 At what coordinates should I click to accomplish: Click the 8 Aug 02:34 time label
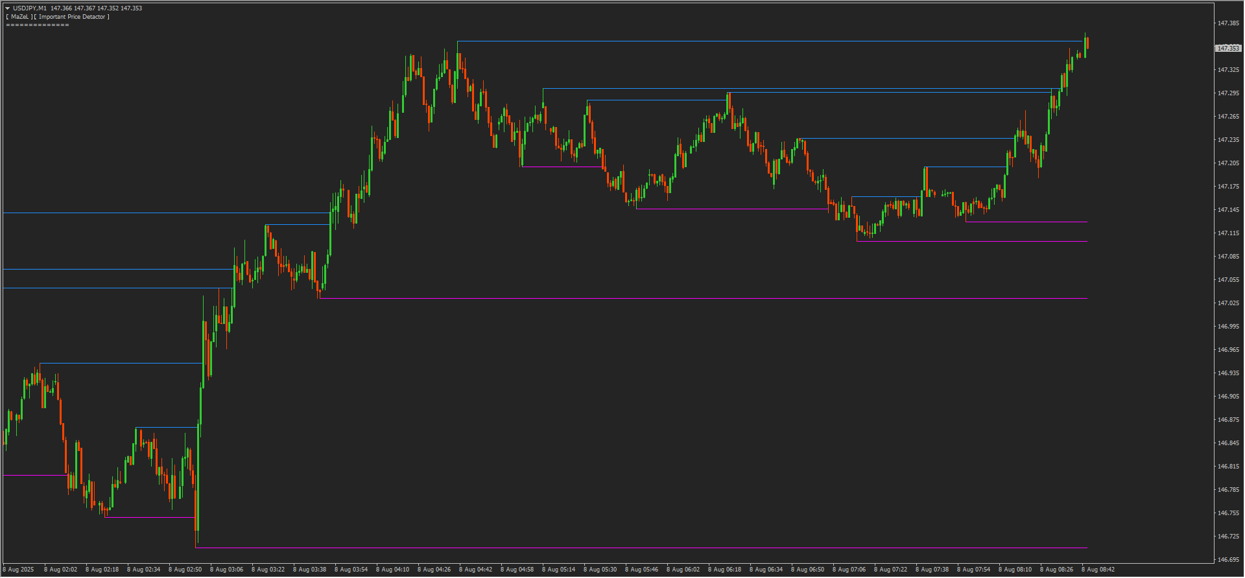[x=143, y=570]
